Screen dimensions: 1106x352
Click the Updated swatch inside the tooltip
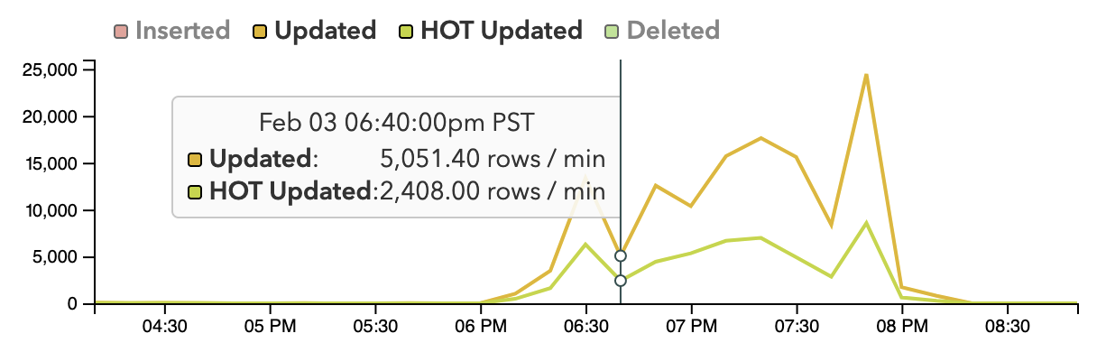coord(195,160)
